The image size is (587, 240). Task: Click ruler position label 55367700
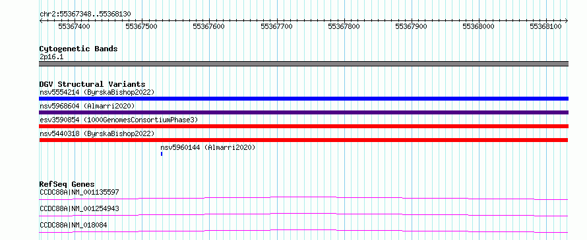pyautogui.click(x=276, y=26)
